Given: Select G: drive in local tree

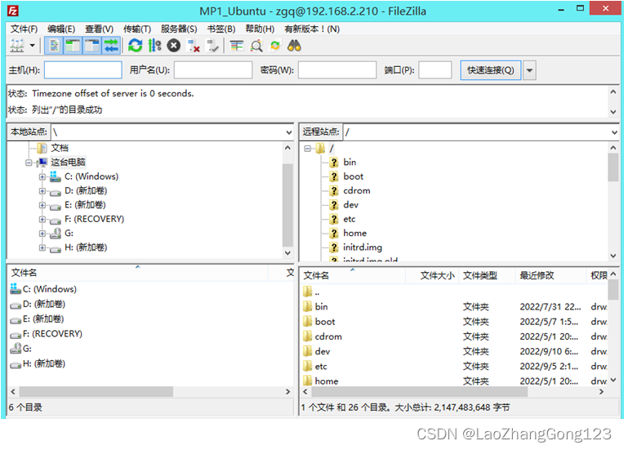Looking at the screenshot, I should pos(69,233).
